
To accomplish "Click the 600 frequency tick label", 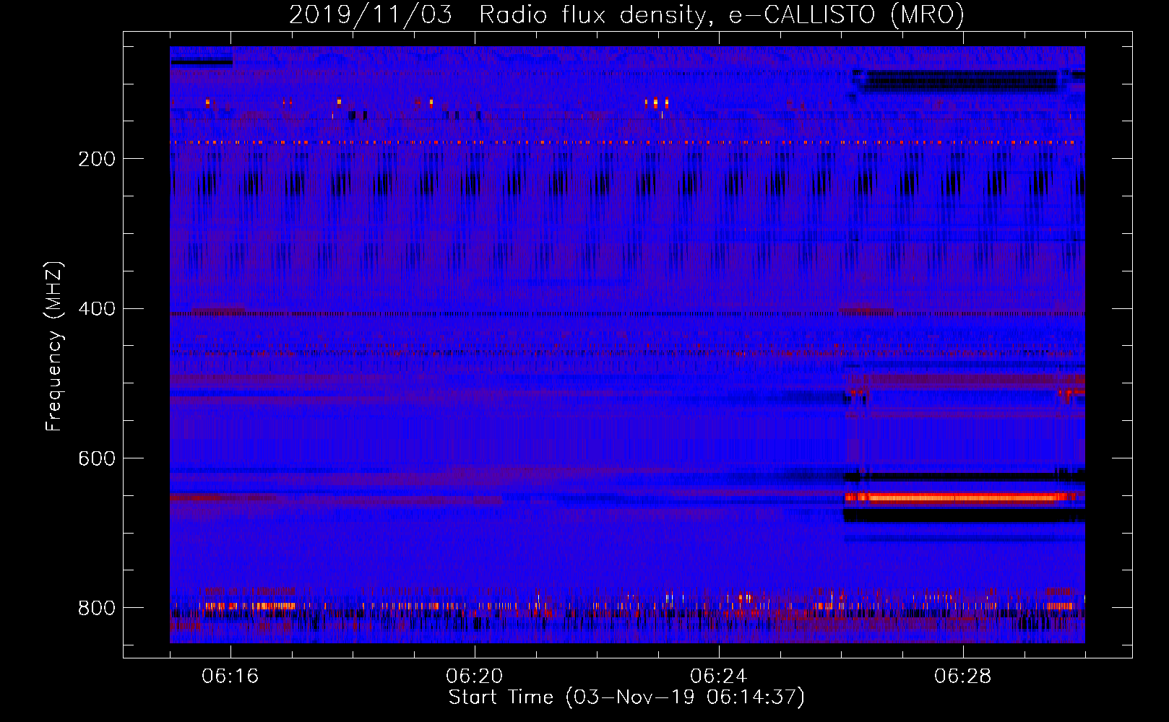I will click(97, 459).
